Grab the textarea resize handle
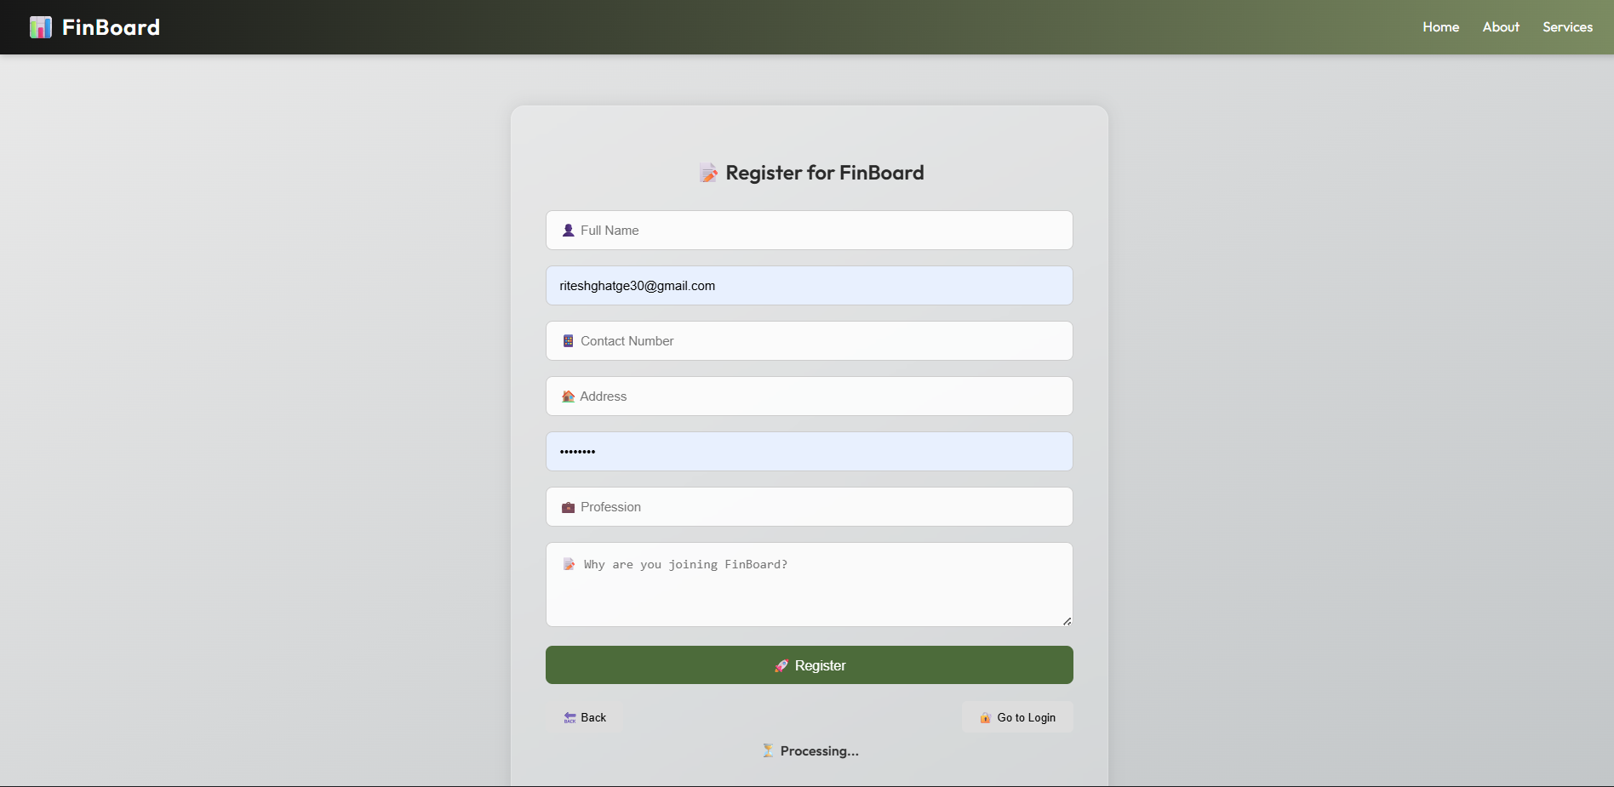Screen dimensions: 1614x787 click(x=1067, y=621)
